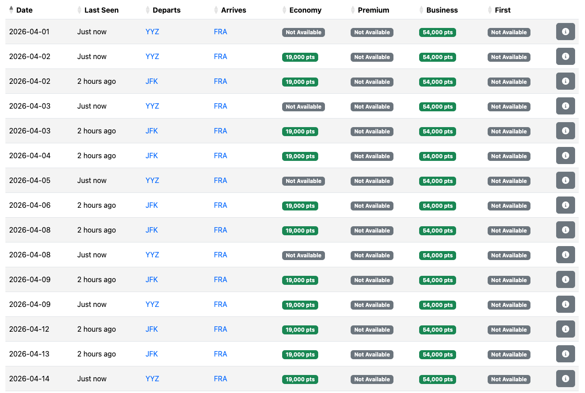
Task: Click info icon on 2026-04-13 row
Action: [565, 354]
